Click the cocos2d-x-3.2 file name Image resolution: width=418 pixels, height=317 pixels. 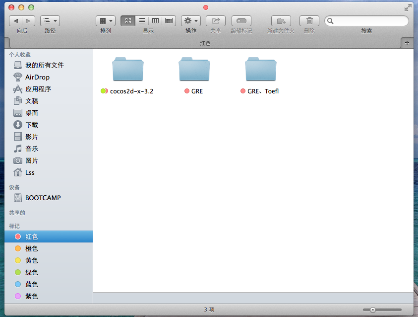tap(132, 91)
